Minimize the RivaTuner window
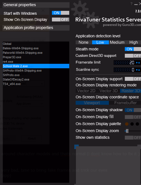This screenshot has height=185, width=141. [x=136, y=4]
